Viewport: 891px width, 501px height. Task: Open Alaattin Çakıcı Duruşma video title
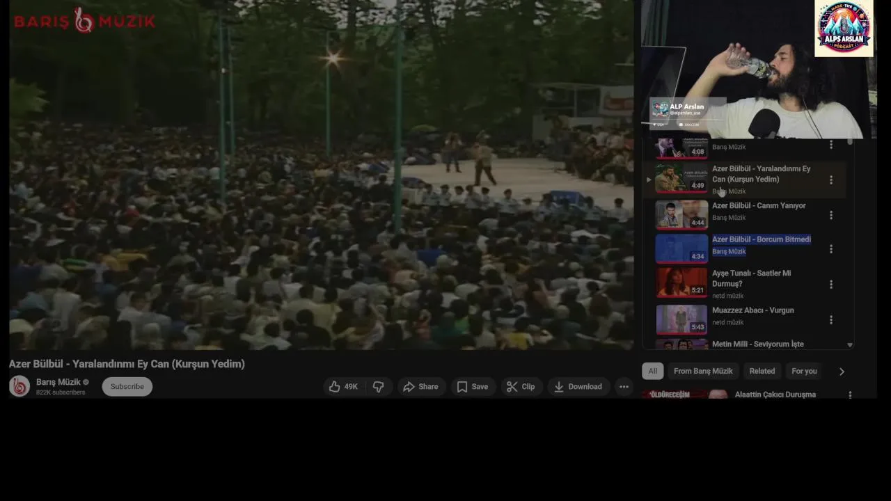[775, 395]
